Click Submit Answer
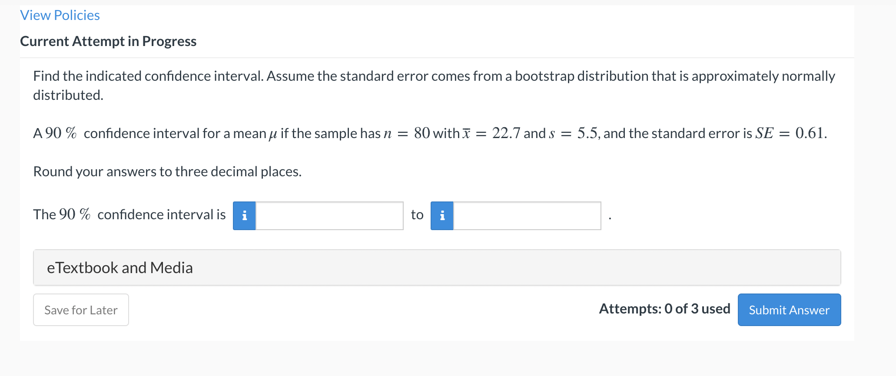896x376 pixels. coord(789,310)
